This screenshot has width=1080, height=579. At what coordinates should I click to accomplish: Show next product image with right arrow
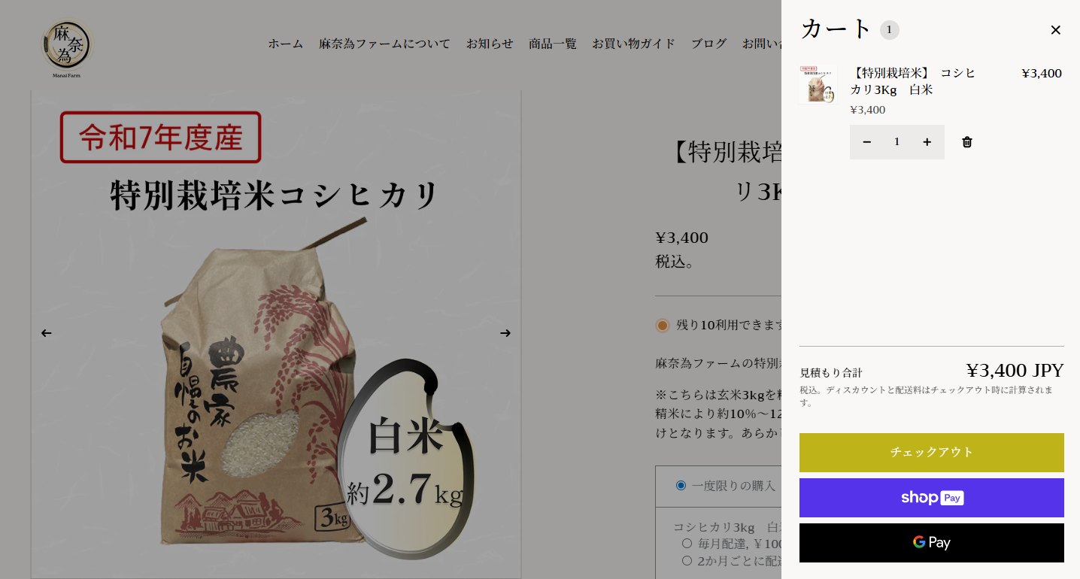coord(505,333)
